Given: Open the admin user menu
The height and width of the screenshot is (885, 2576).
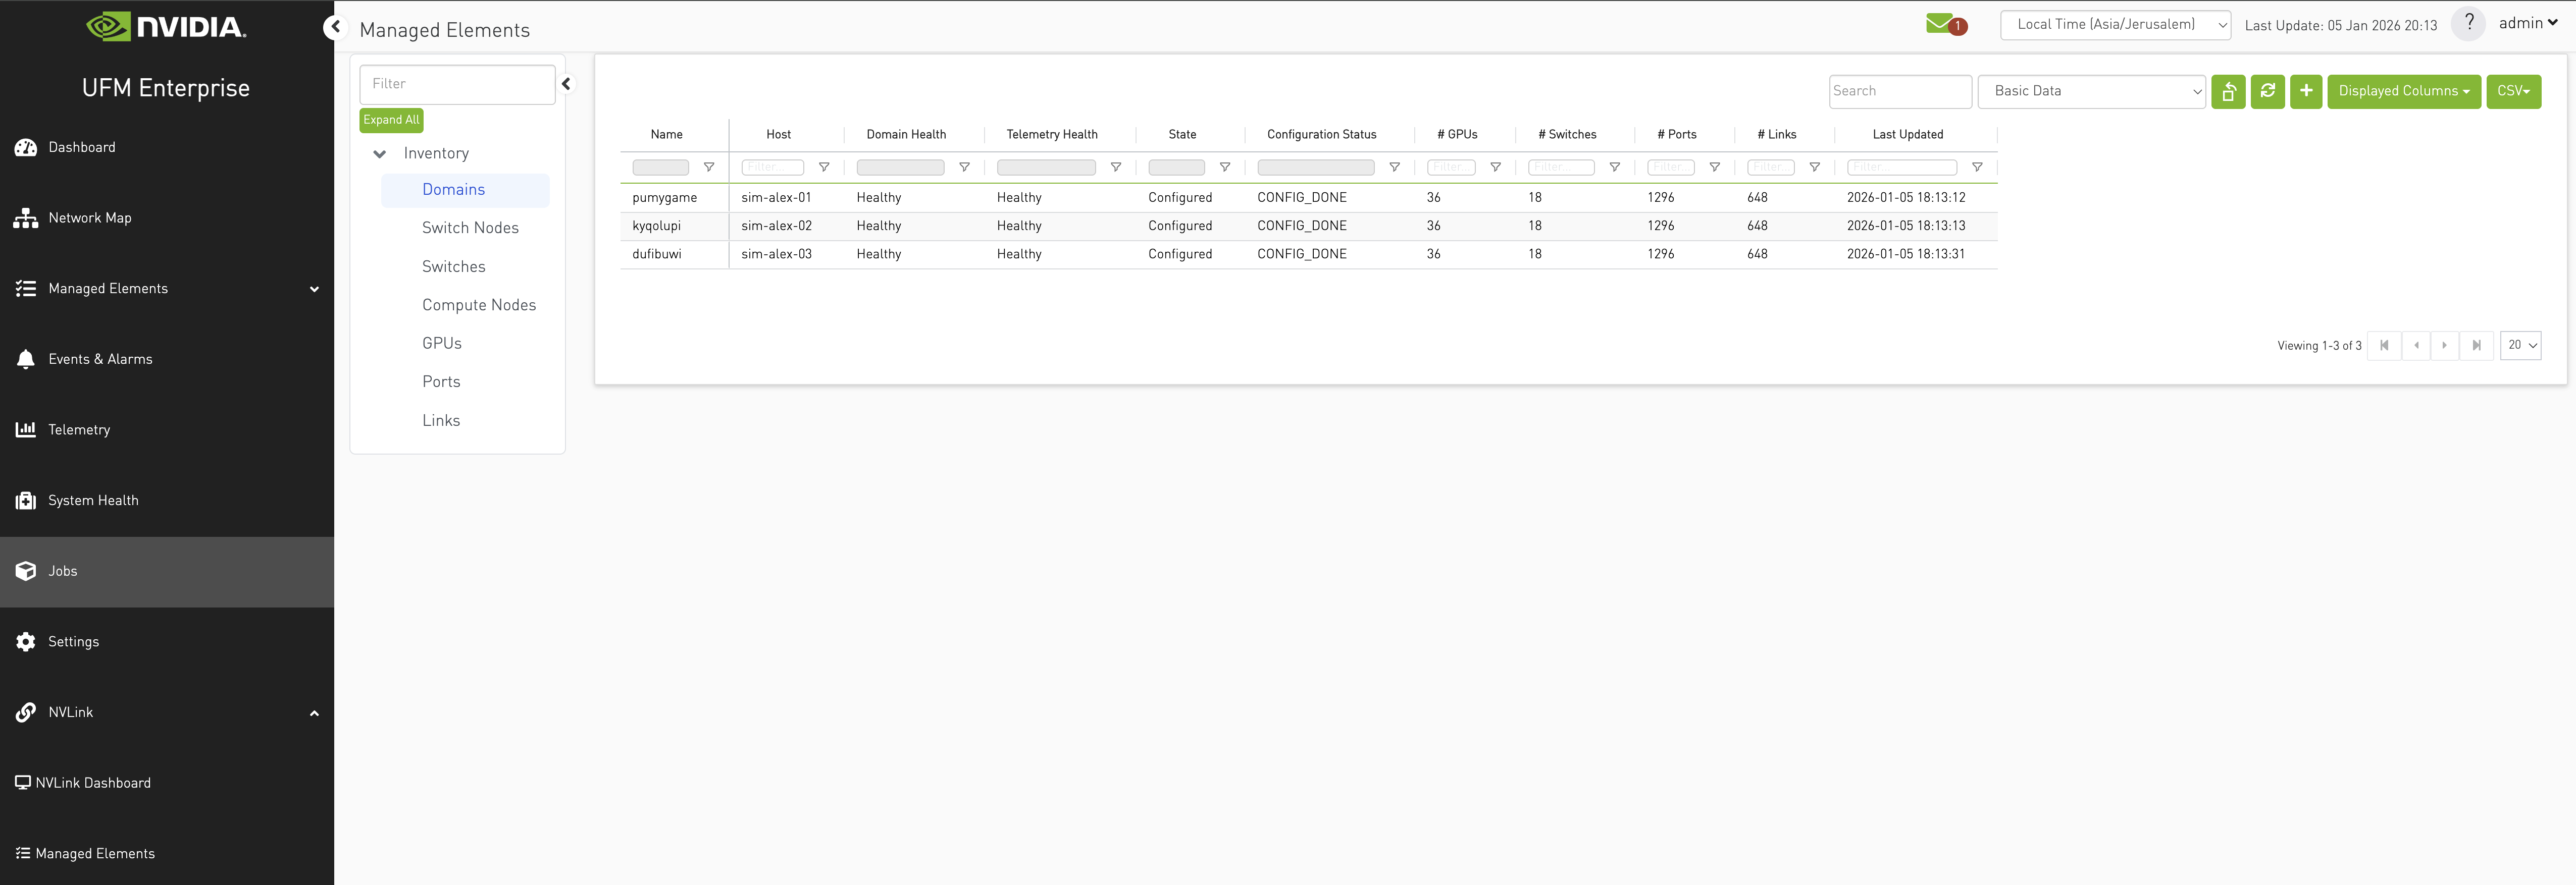Looking at the screenshot, I should pos(2528,23).
